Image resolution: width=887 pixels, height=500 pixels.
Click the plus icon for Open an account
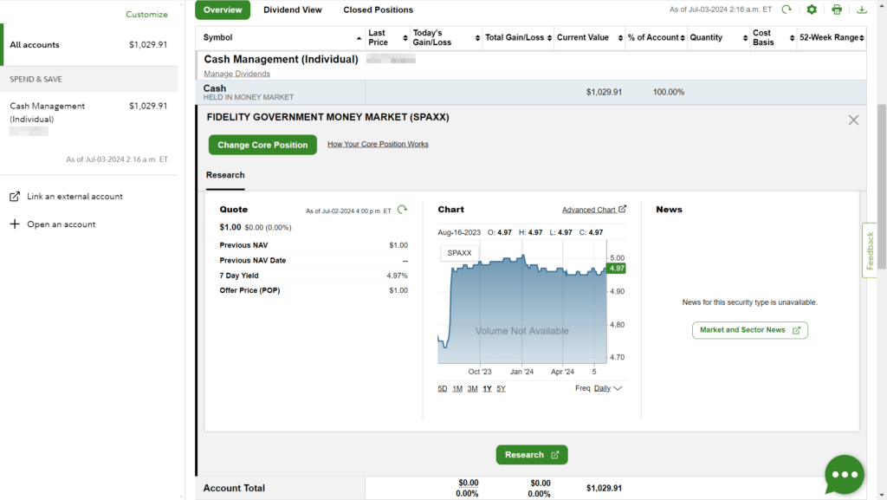click(15, 224)
